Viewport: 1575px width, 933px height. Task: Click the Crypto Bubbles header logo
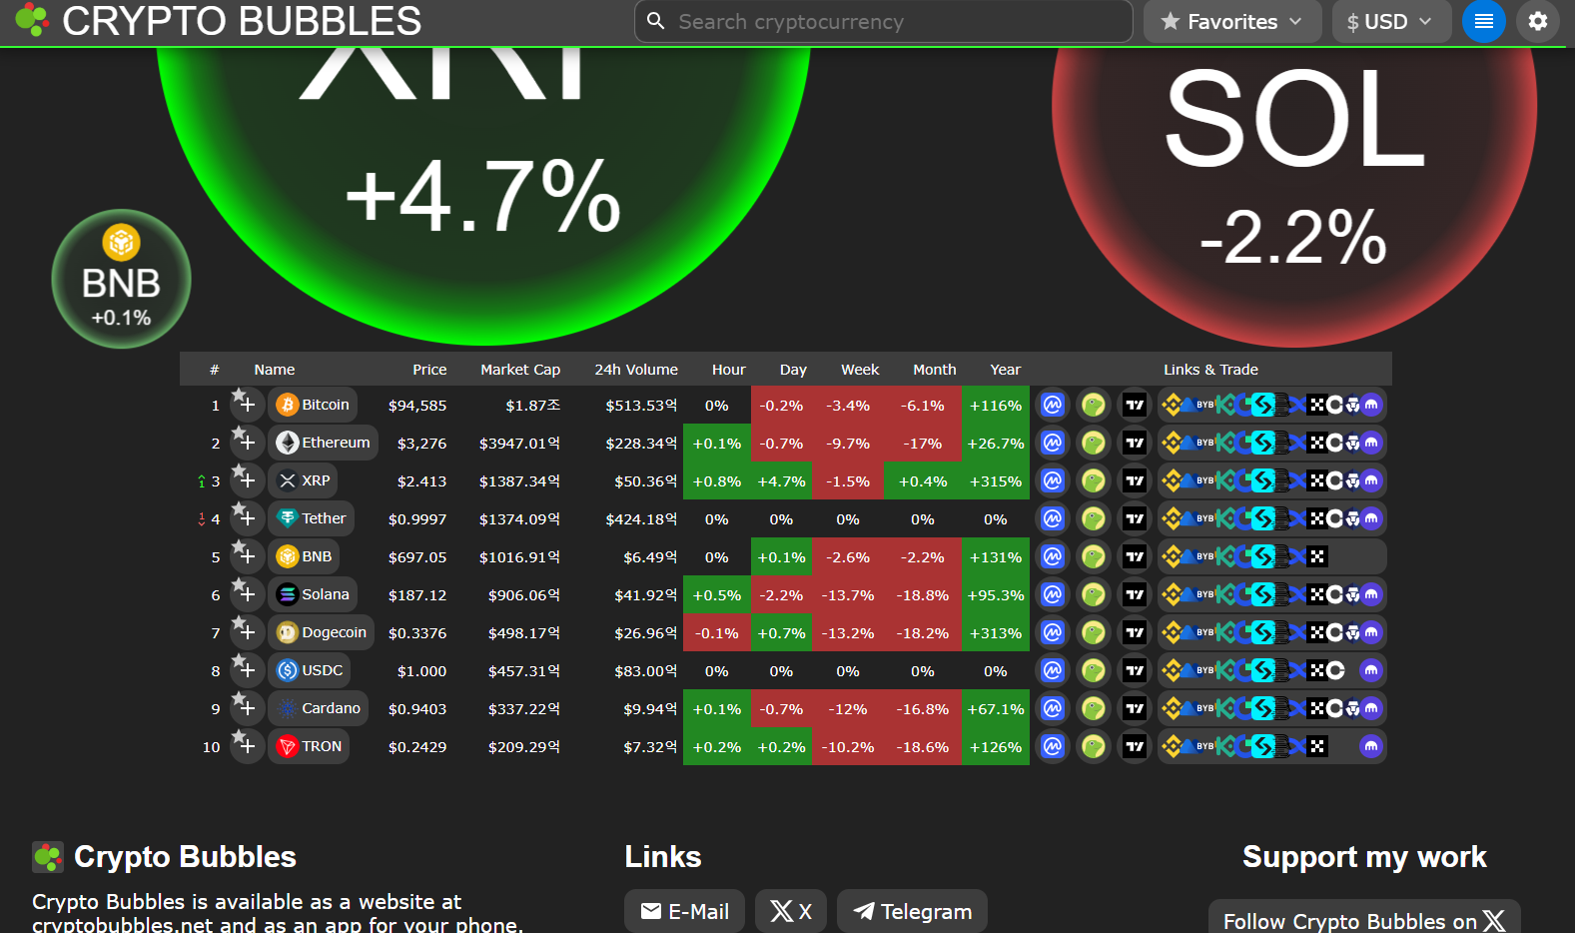pos(218,21)
